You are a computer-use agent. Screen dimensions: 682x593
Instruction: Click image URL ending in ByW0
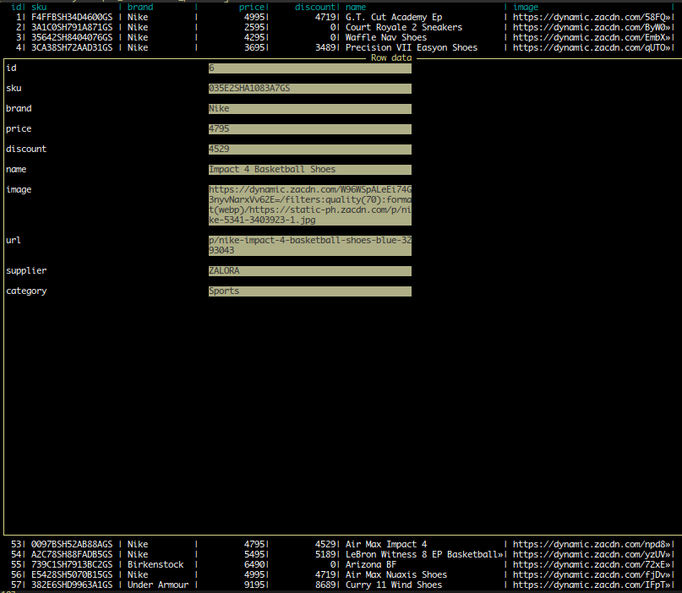[592, 27]
